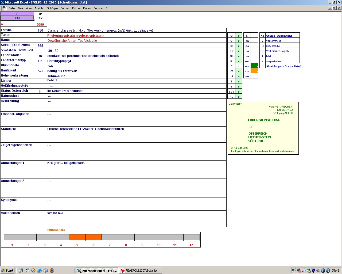Click the dark green 'um' color cell
The width and height of the screenshot is (342, 274).
[254, 66]
